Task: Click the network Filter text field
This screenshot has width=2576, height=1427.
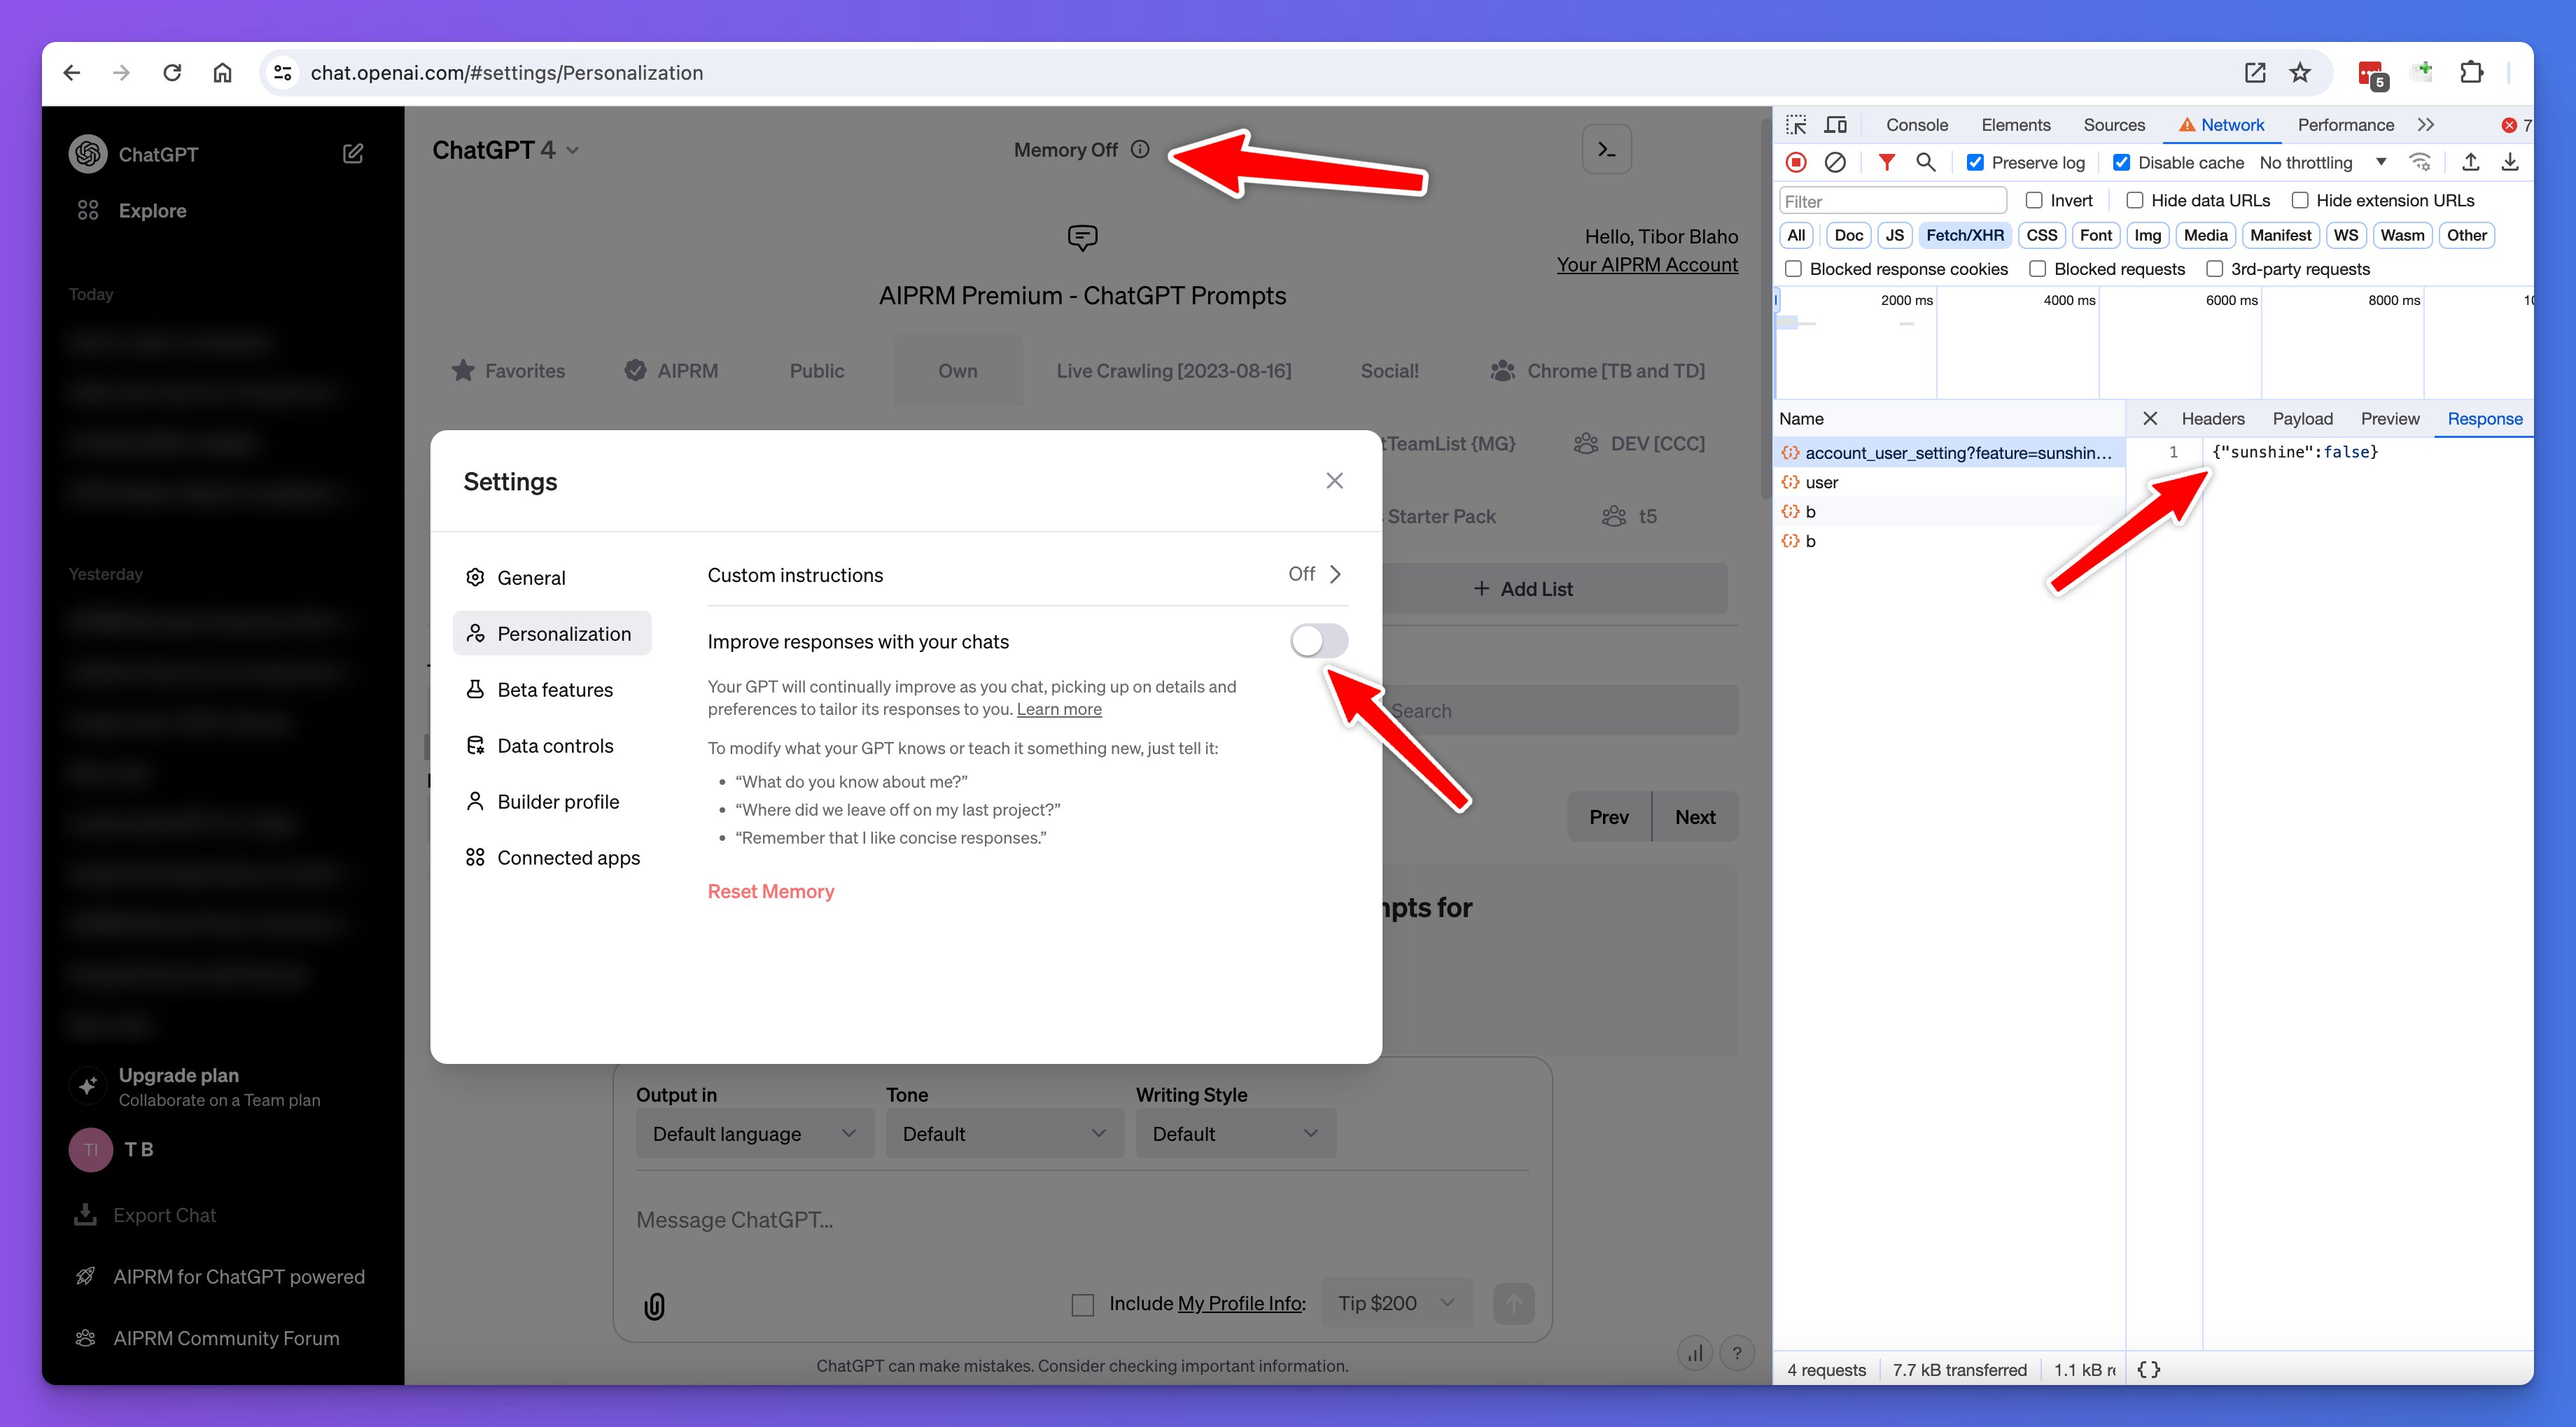Action: coord(1892,201)
